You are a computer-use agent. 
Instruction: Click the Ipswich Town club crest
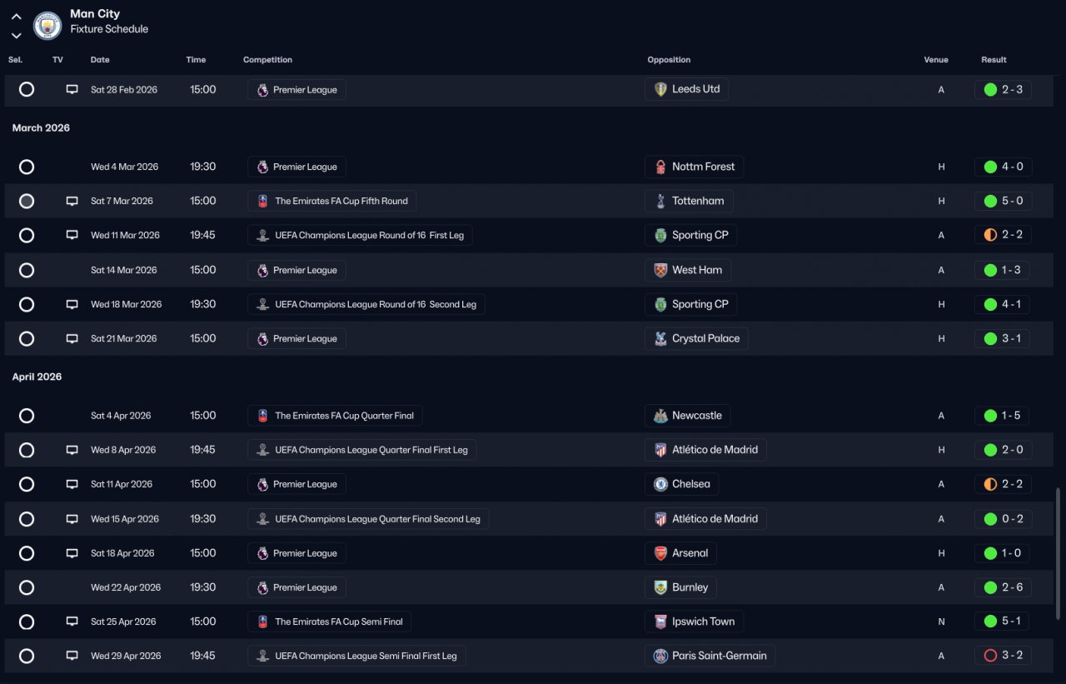660,622
